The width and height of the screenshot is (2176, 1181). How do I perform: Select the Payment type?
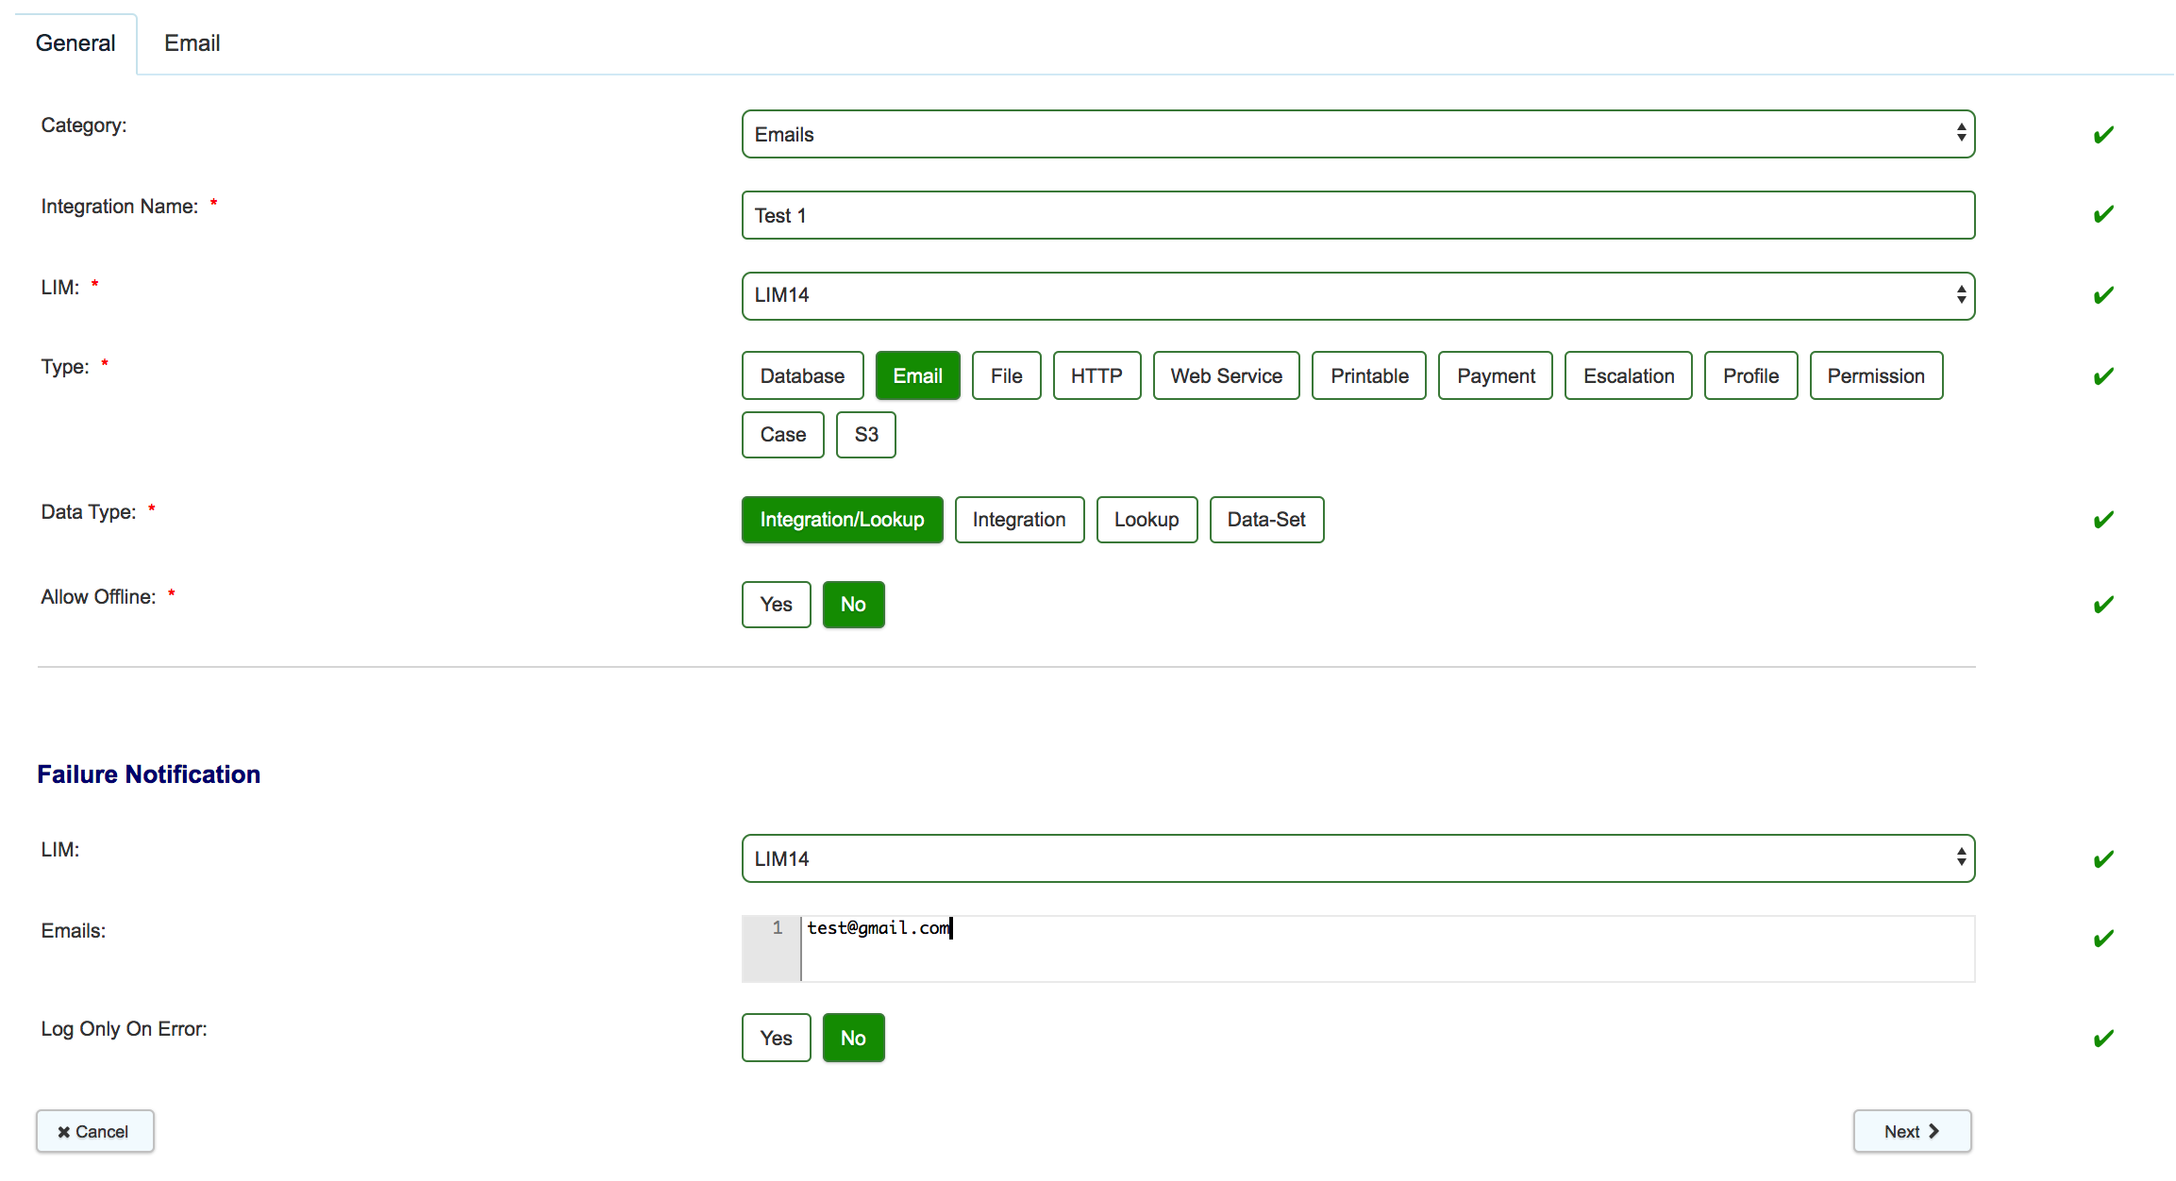(x=1495, y=375)
